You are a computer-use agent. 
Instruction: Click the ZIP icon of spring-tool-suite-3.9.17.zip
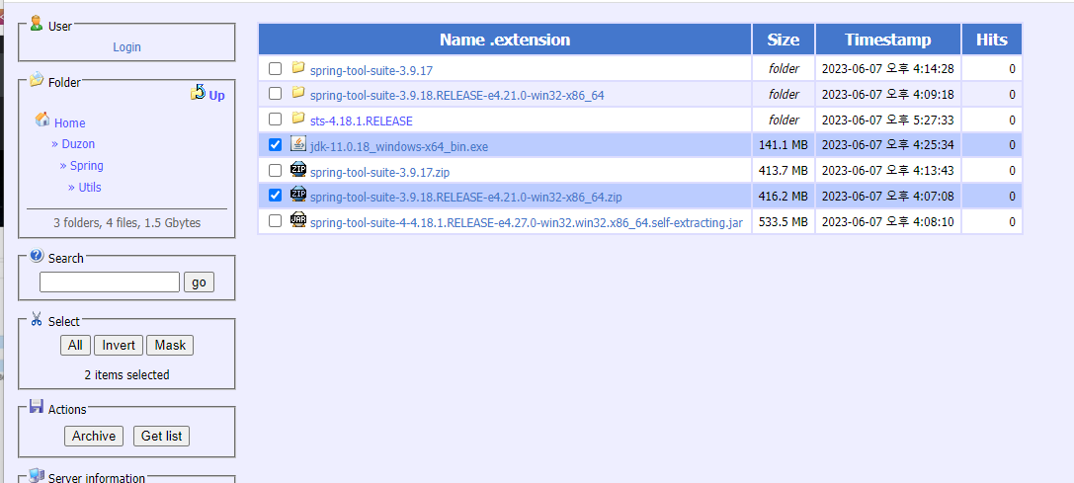tap(298, 169)
